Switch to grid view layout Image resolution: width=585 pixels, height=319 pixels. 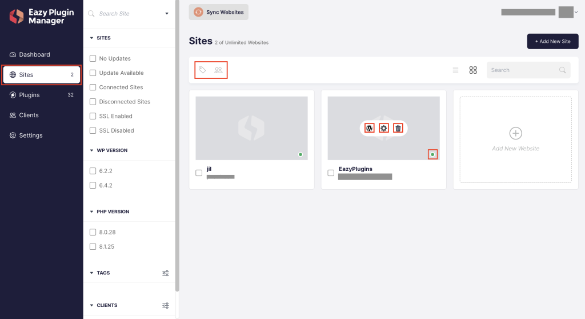pyautogui.click(x=473, y=70)
